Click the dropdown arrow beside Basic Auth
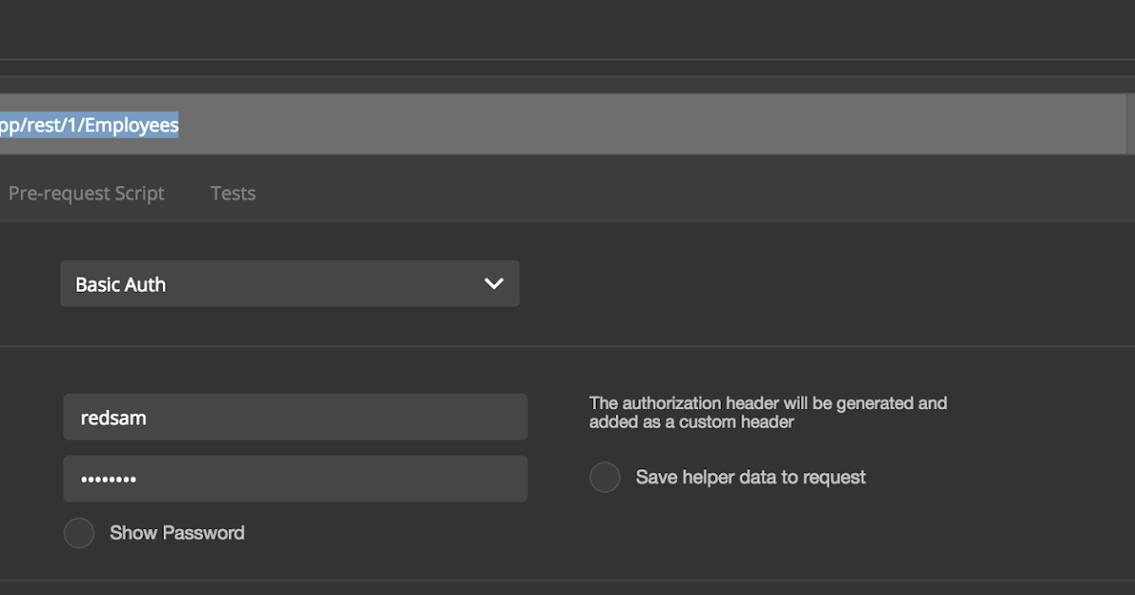The width and height of the screenshot is (1135, 595). [x=493, y=283]
